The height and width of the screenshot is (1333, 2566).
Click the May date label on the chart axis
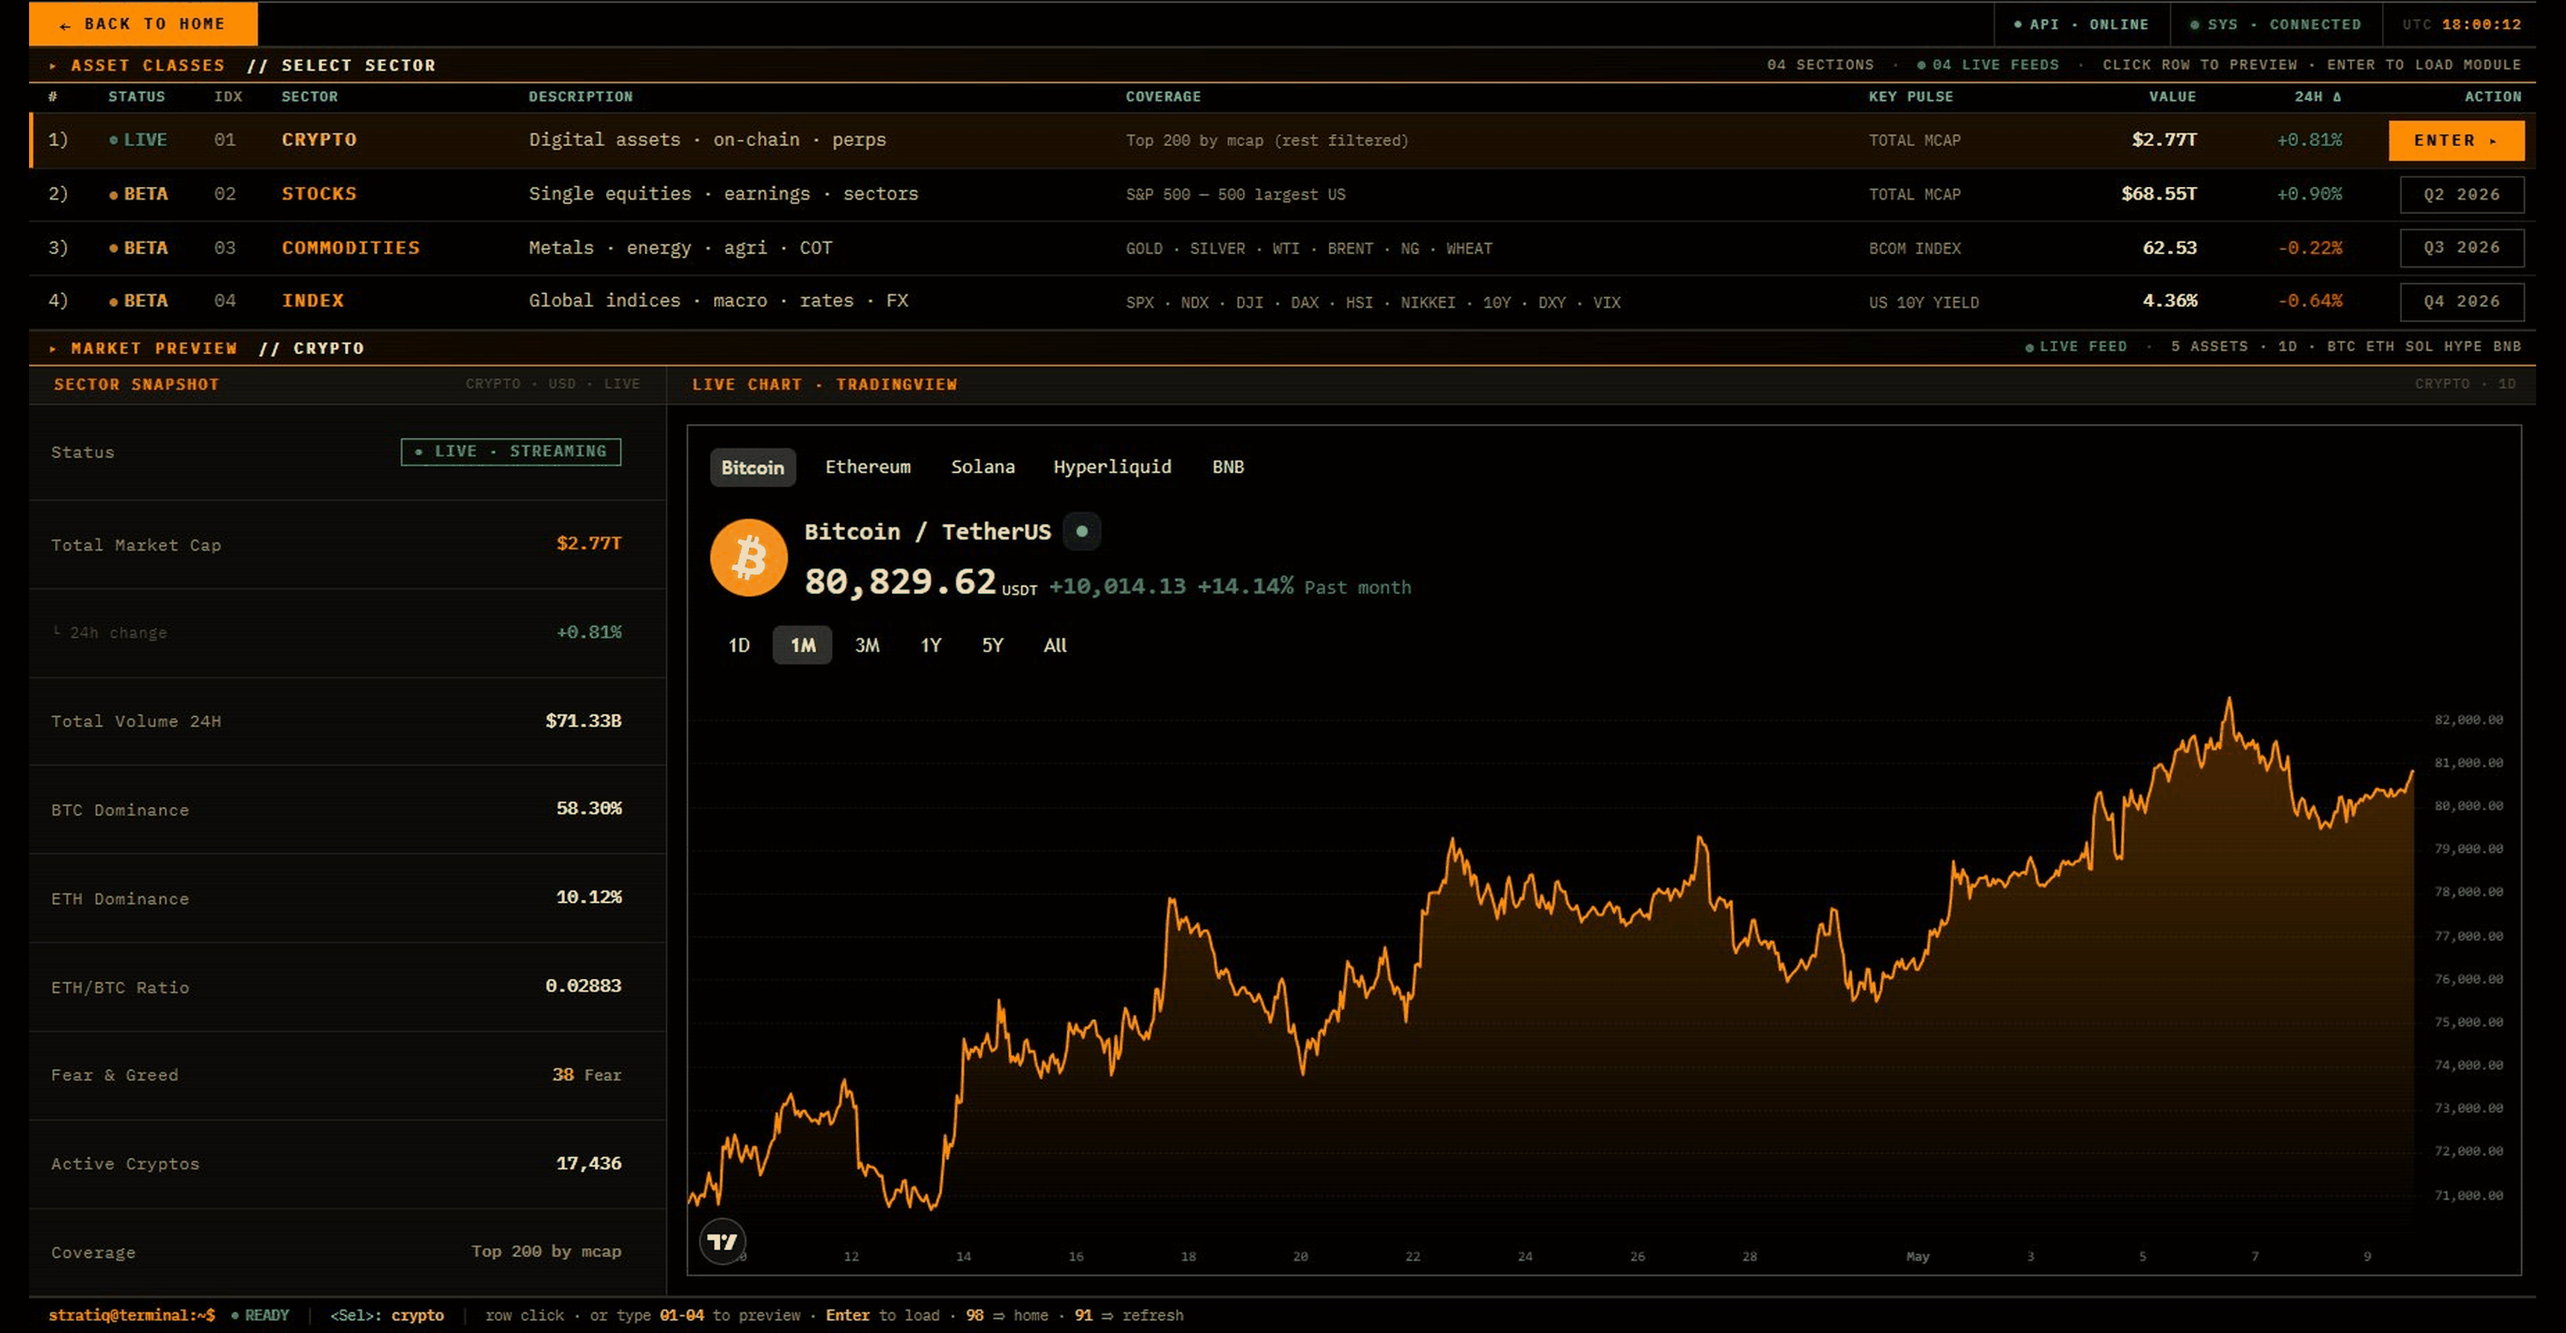[x=1918, y=1256]
